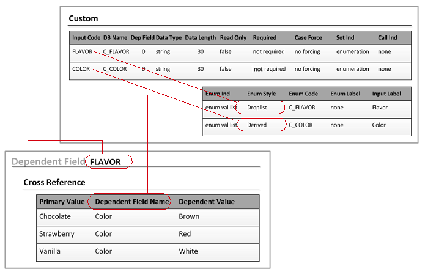Click the Read Only column header
This screenshot has height=272, width=425.
tap(233, 37)
